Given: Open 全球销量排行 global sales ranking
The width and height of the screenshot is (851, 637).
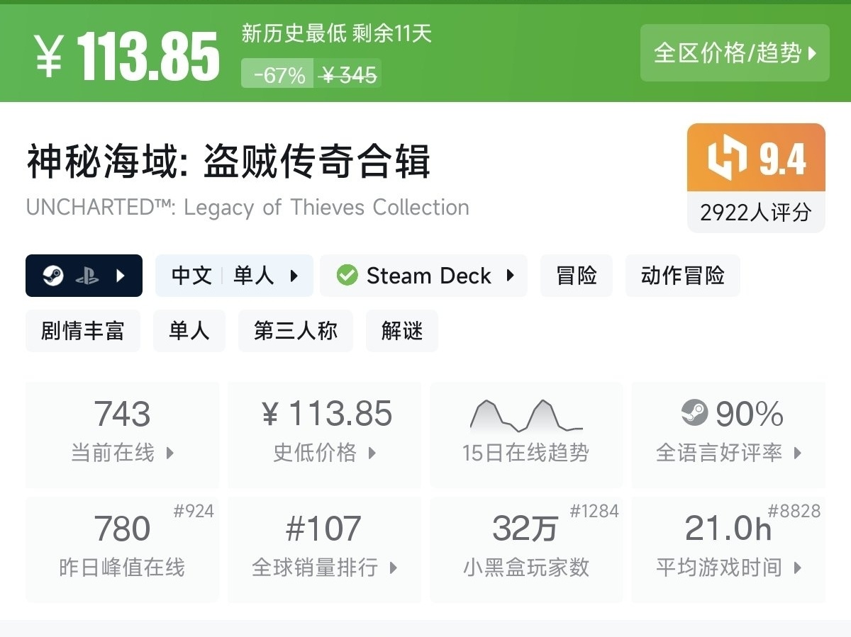Looking at the screenshot, I should (x=324, y=549).
